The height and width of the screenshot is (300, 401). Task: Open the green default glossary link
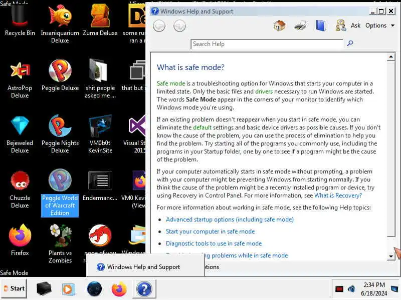click(203, 127)
